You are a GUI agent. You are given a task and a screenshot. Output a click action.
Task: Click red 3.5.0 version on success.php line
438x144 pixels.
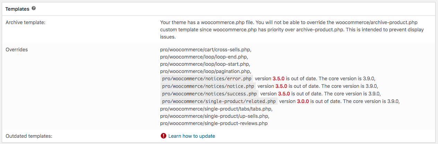[284, 94]
